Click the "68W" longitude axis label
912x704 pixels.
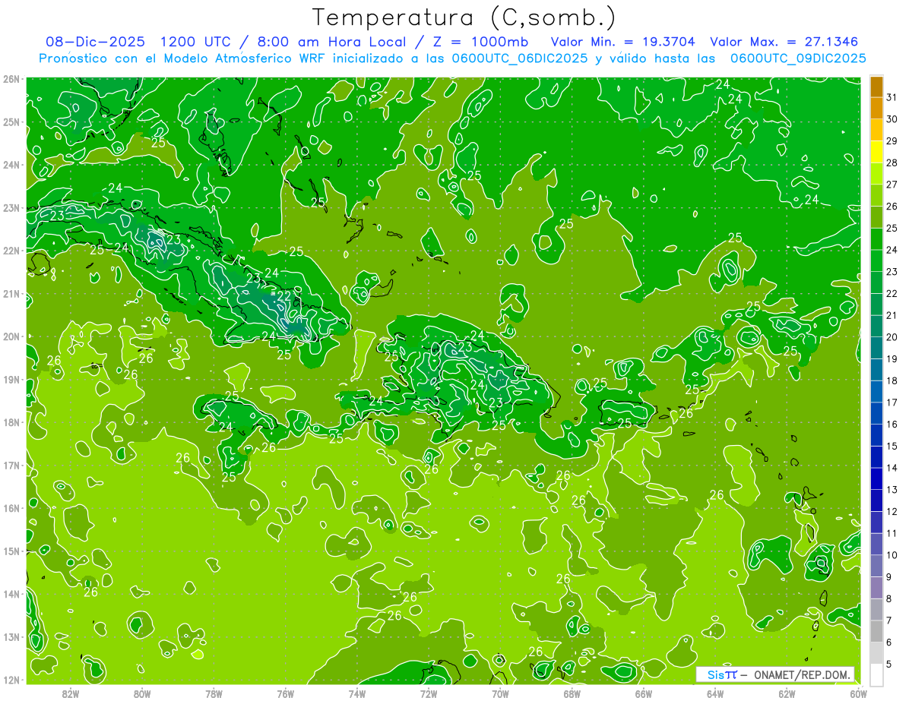point(572,693)
